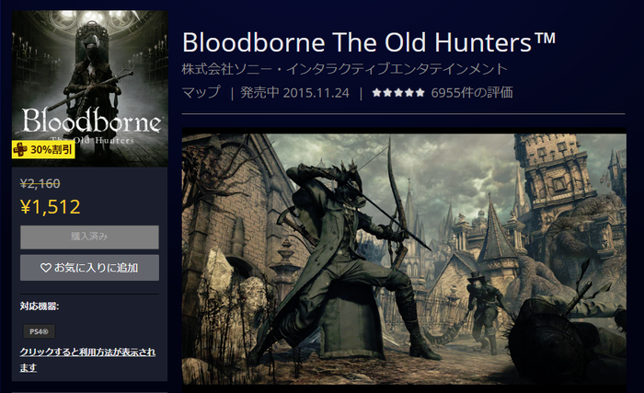Click the 対応機器 compatible devices heading

tap(40, 306)
